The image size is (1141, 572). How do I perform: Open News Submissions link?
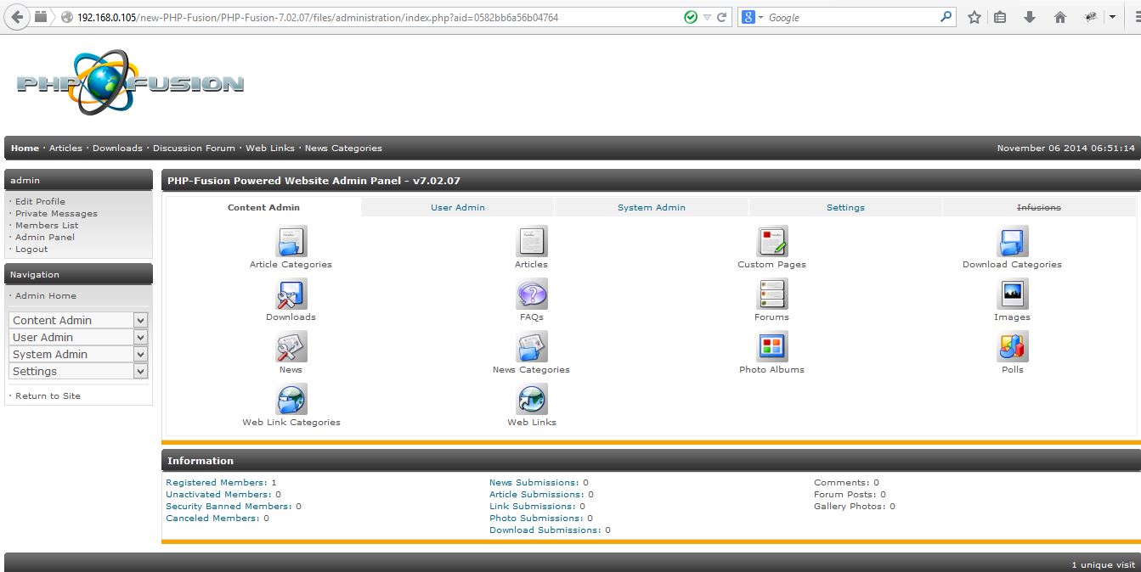pos(534,482)
